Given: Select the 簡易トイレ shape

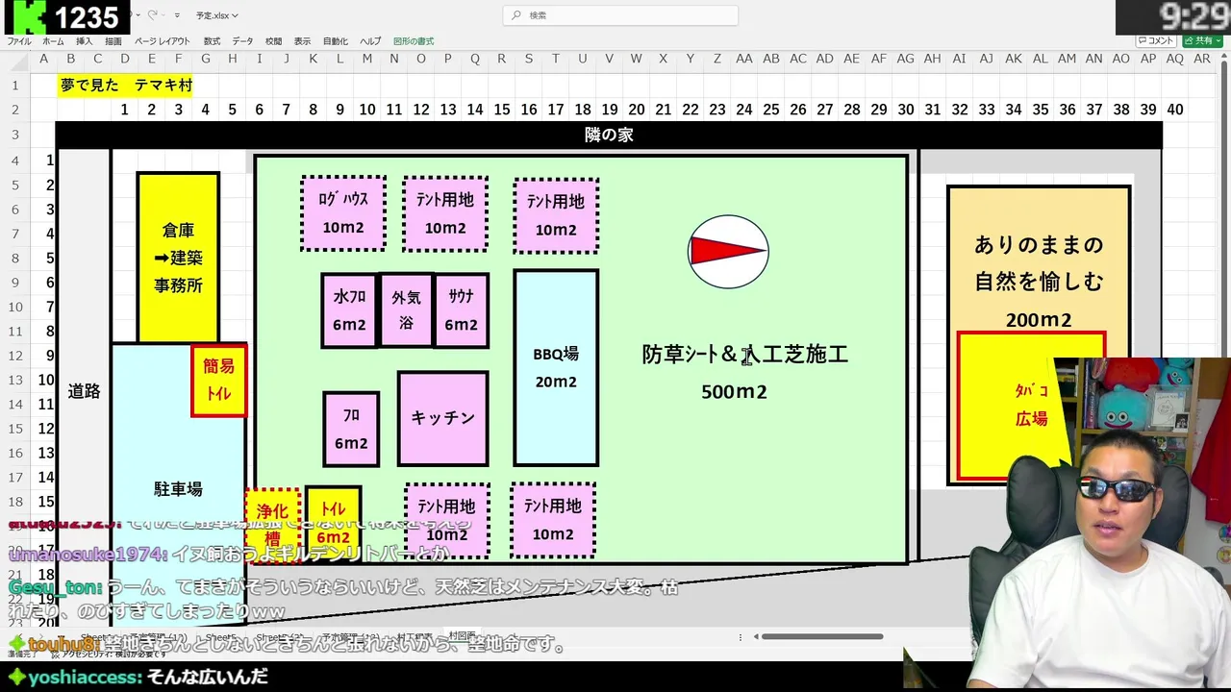Looking at the screenshot, I should coord(218,381).
